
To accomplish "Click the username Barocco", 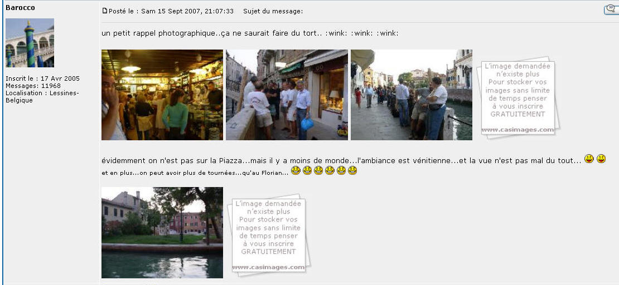I will pos(20,7).
